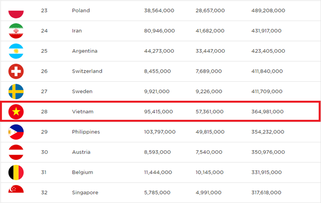Click Vietnam's 95,415,000 population value

click(x=159, y=111)
